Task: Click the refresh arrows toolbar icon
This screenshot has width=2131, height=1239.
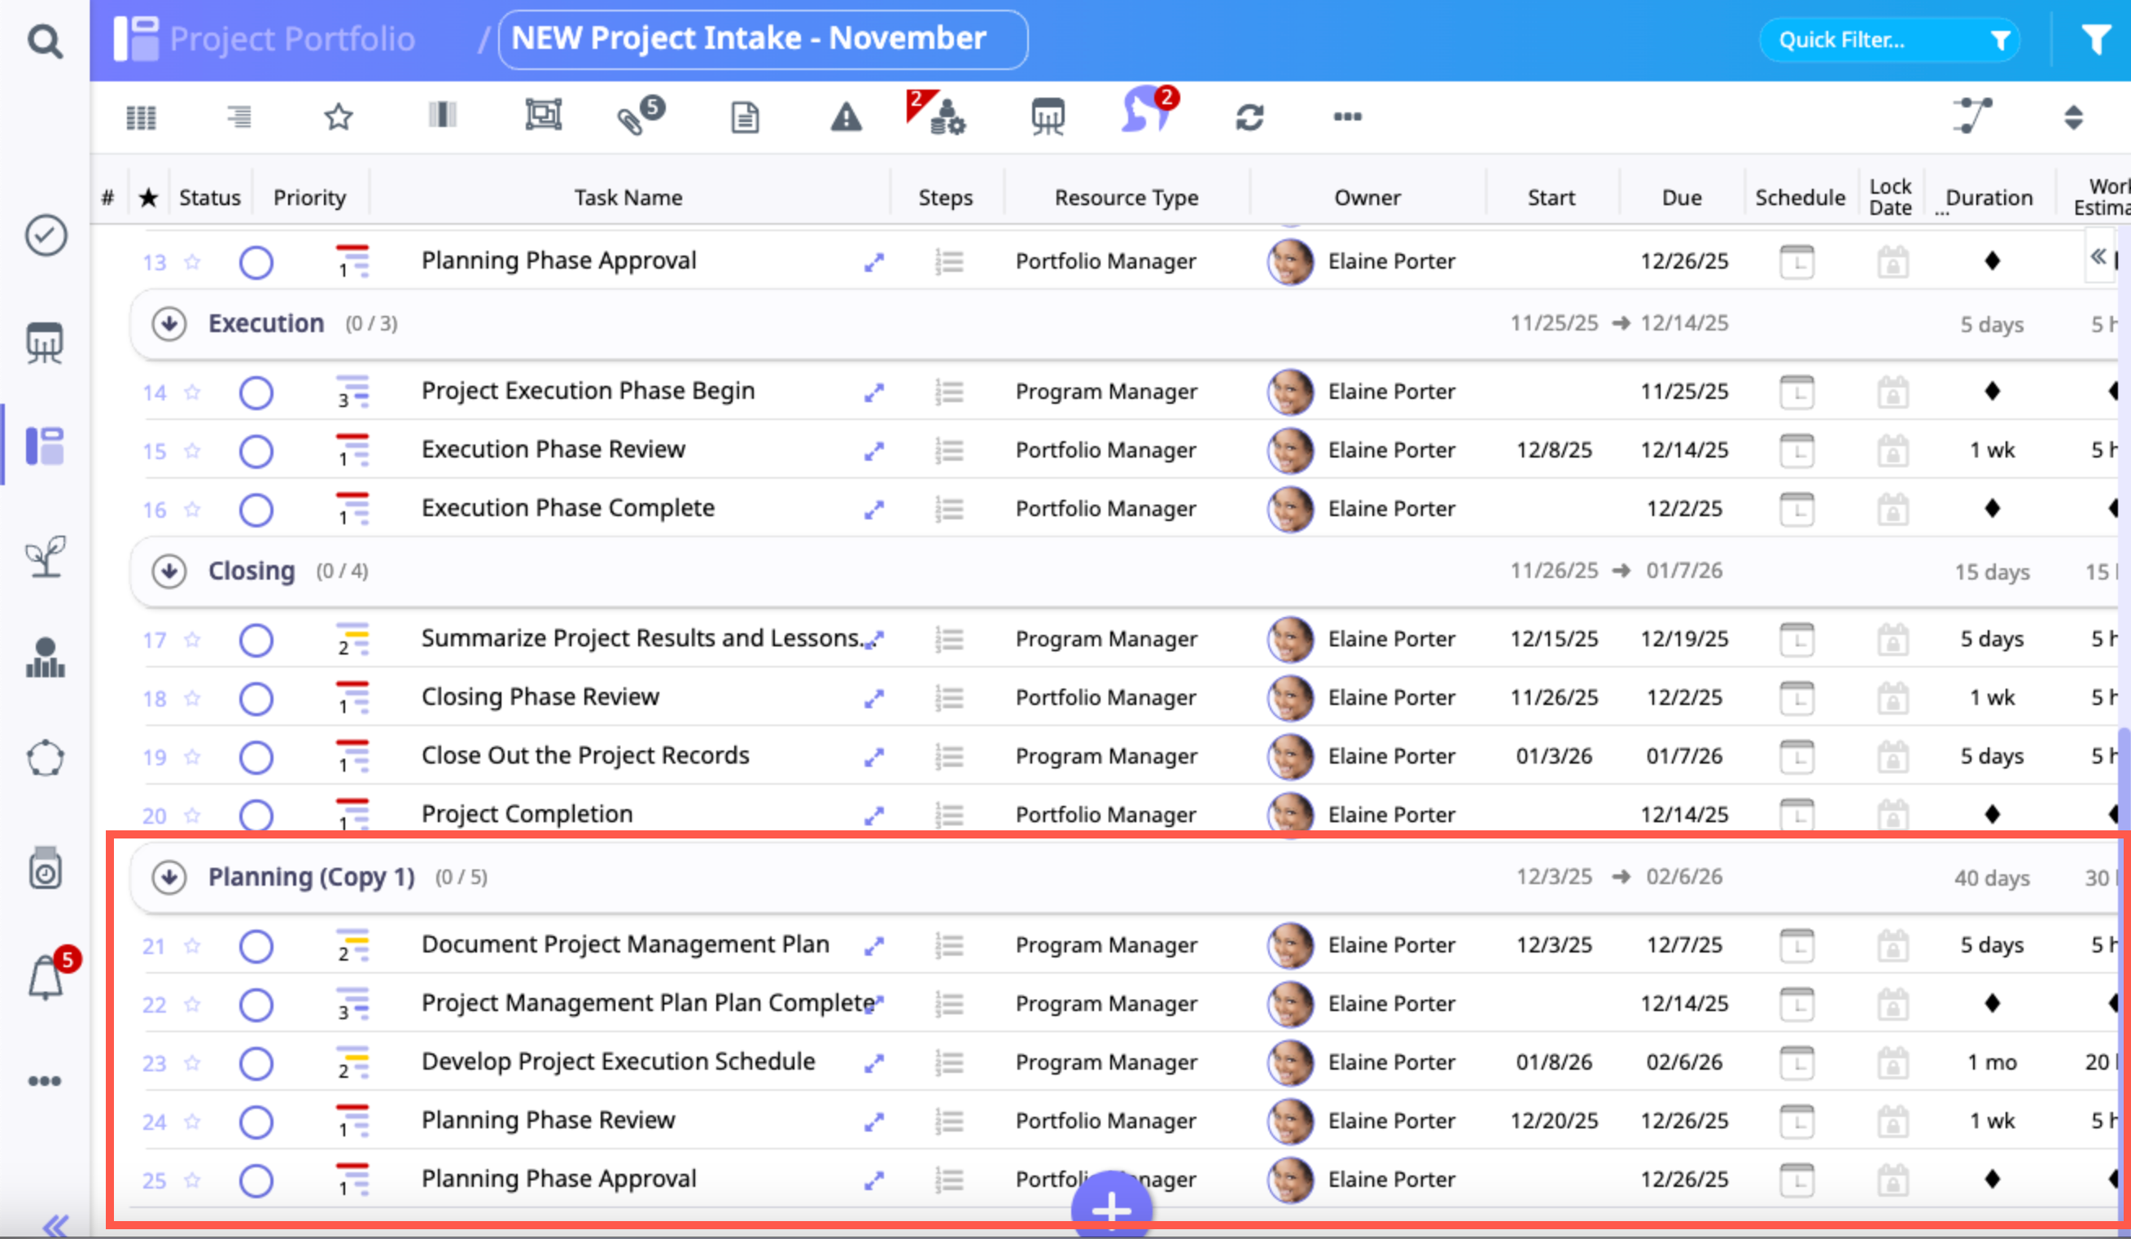Action: pos(1249,117)
